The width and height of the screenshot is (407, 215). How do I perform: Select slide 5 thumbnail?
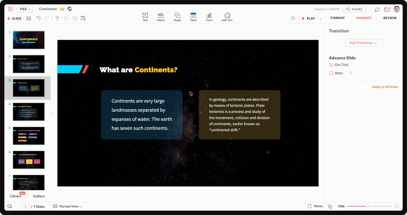point(29,136)
